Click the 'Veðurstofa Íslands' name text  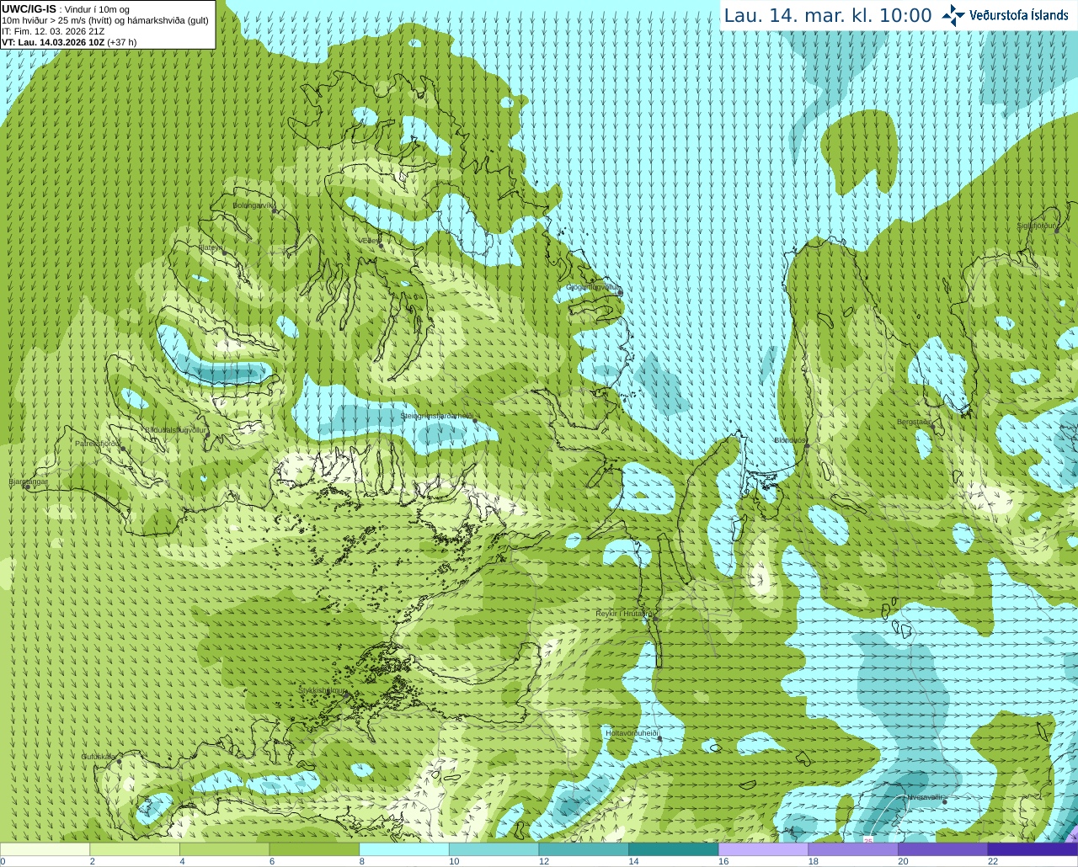pos(1019,15)
